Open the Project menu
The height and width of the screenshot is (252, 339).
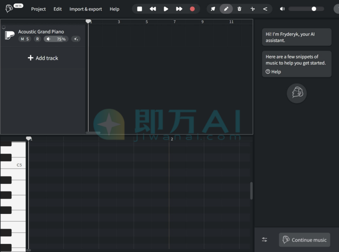pos(38,9)
